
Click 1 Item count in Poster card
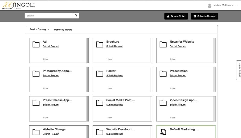[x=109, y=88]
